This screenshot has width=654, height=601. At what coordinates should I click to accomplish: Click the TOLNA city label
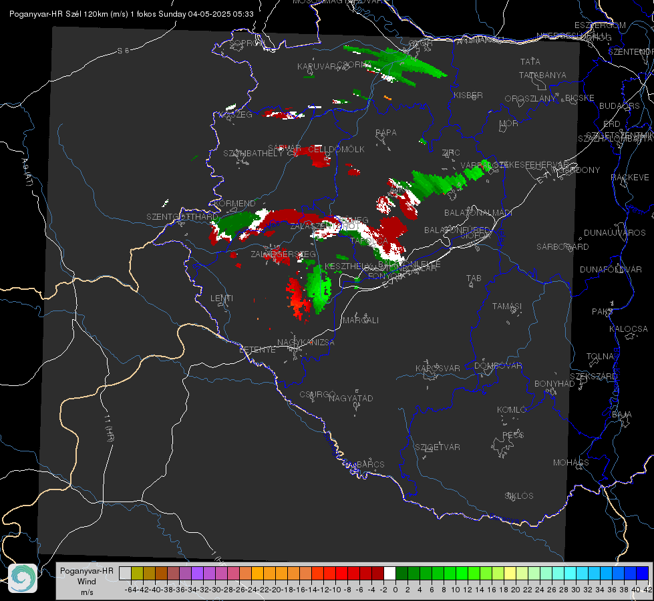click(600, 356)
